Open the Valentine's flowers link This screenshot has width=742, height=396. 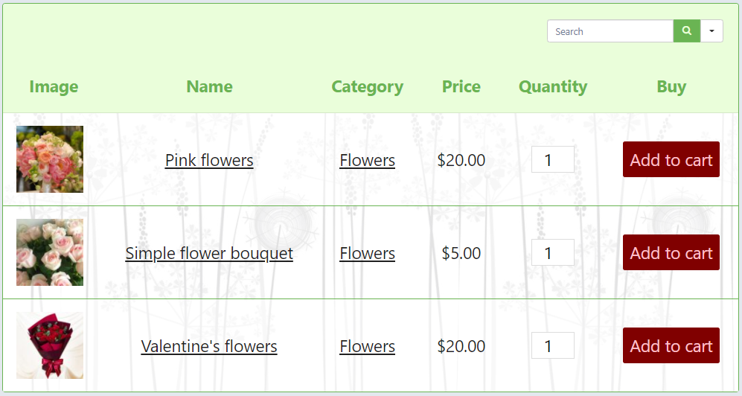209,346
